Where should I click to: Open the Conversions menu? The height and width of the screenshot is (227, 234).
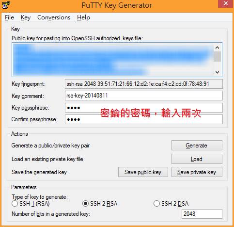[54, 17]
